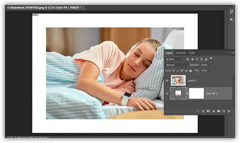Click the Fill percentage field
Image resolution: width=240 pixels, height=143 pixels.
[x=204, y=70]
